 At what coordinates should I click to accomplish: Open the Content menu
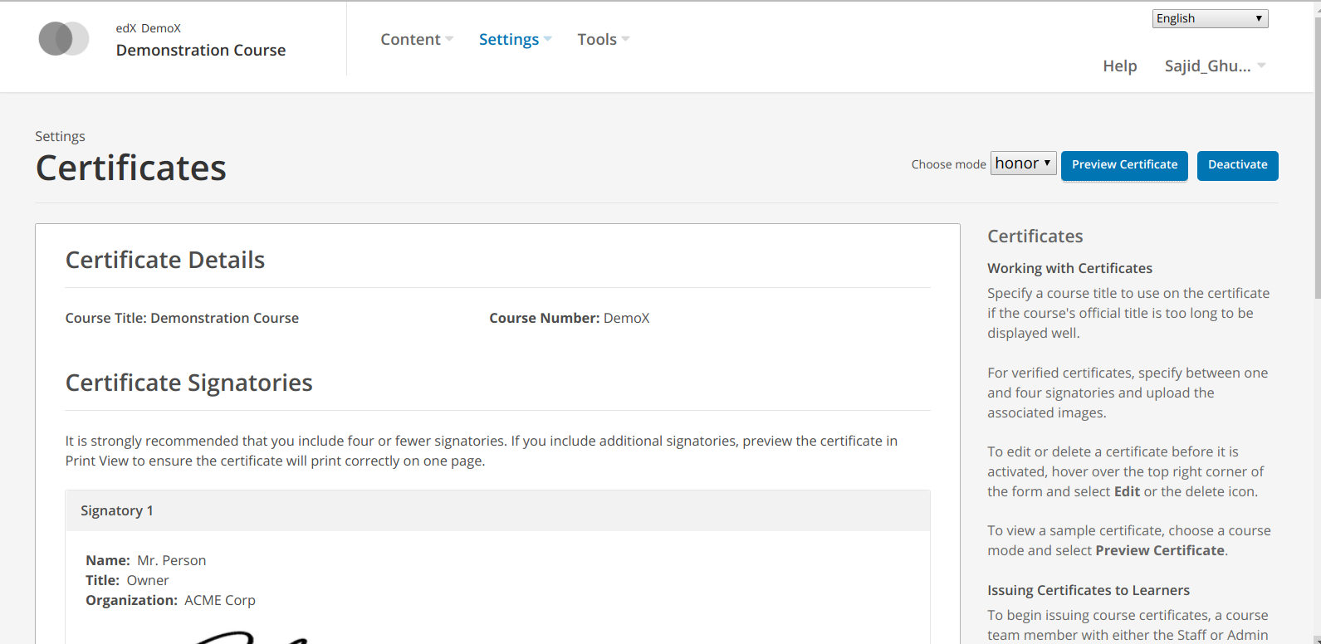coord(410,40)
